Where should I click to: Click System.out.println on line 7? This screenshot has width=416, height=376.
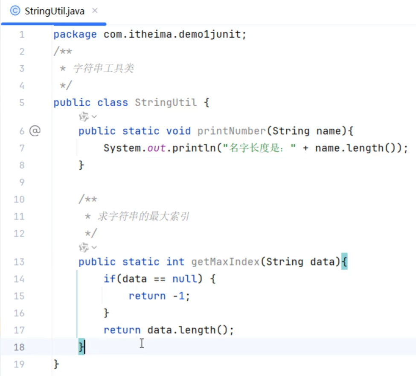(160, 148)
